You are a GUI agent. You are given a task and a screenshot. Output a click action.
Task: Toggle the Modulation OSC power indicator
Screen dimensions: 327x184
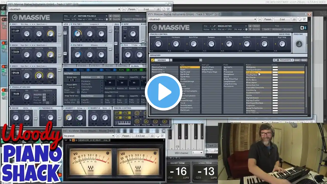point(11,87)
